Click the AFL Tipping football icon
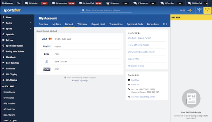The width and height of the screenshot is (212, 122). 3,80
